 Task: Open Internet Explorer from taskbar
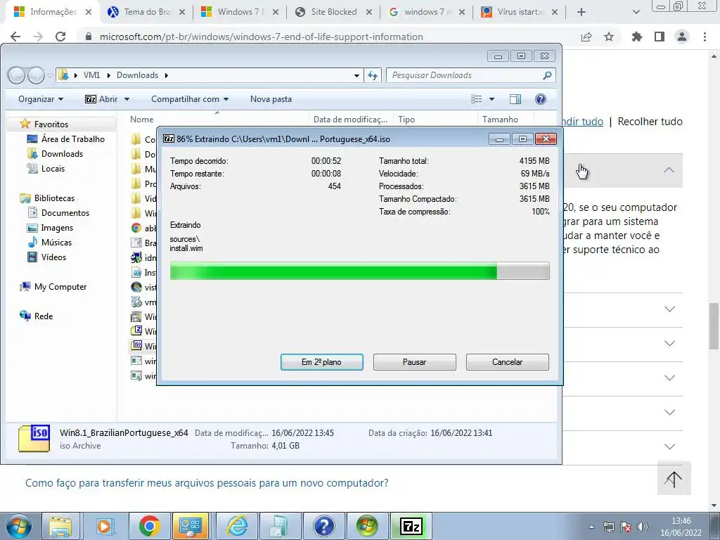pos(238,526)
